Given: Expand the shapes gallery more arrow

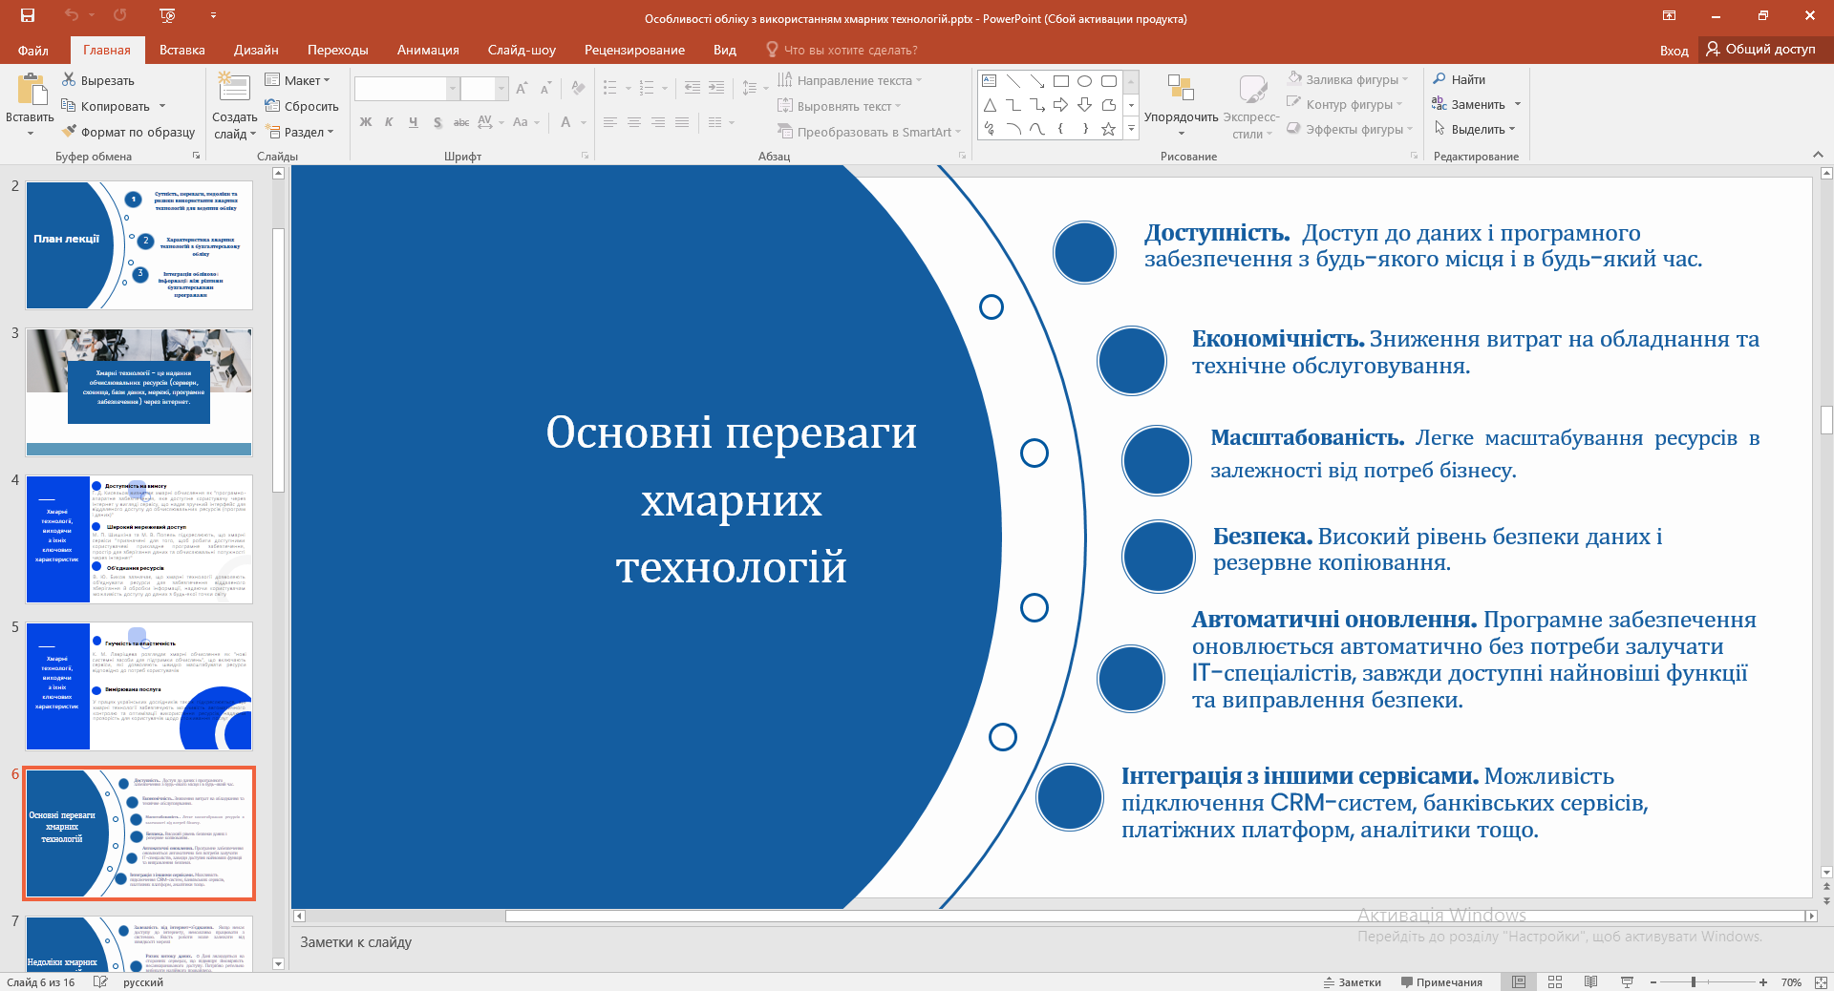Looking at the screenshot, I should (x=1131, y=129).
